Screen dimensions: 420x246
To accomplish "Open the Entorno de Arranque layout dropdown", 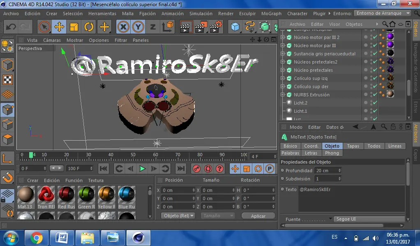I will [383, 13].
